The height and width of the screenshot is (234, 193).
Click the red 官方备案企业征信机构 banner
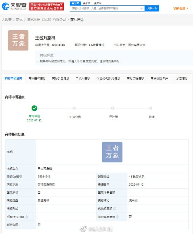[x=47, y=6]
